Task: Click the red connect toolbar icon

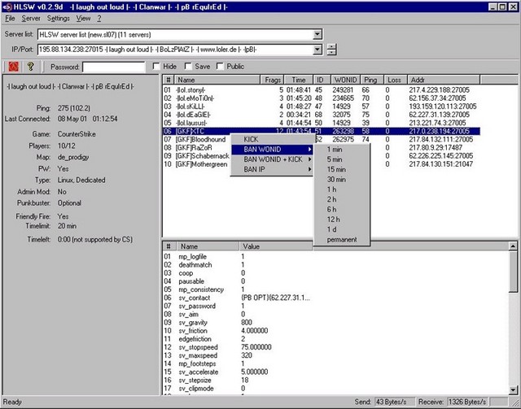Action: point(13,67)
